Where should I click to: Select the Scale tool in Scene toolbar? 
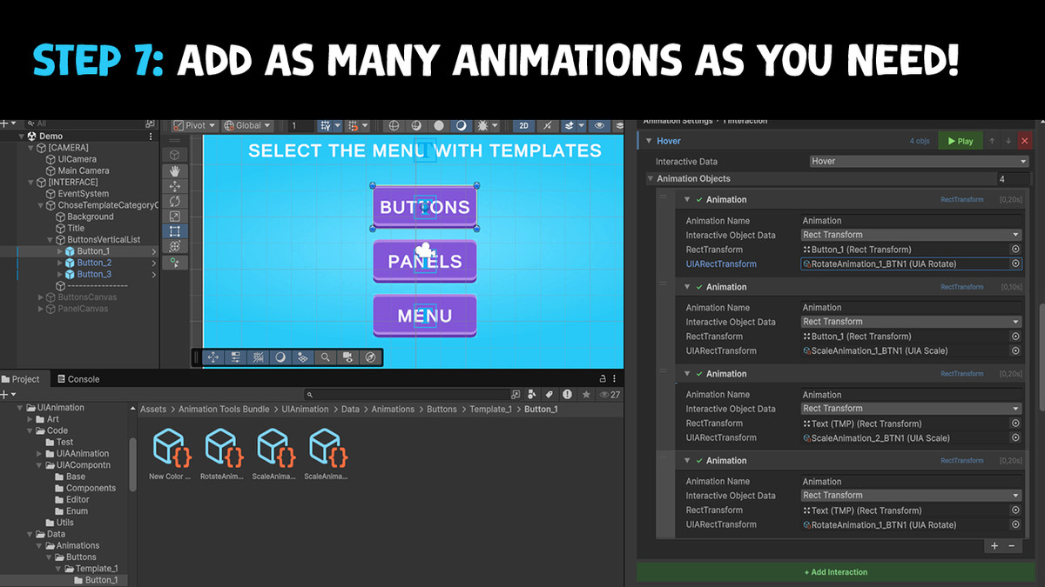[x=175, y=216]
